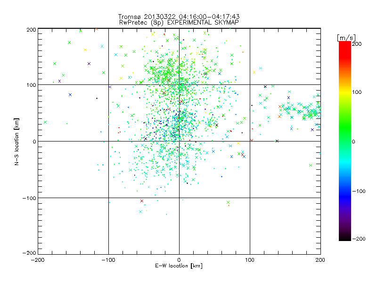377x283 pixels.
Task: Click the red X marker below the -100 km gridline
Action: [x=142, y=201]
